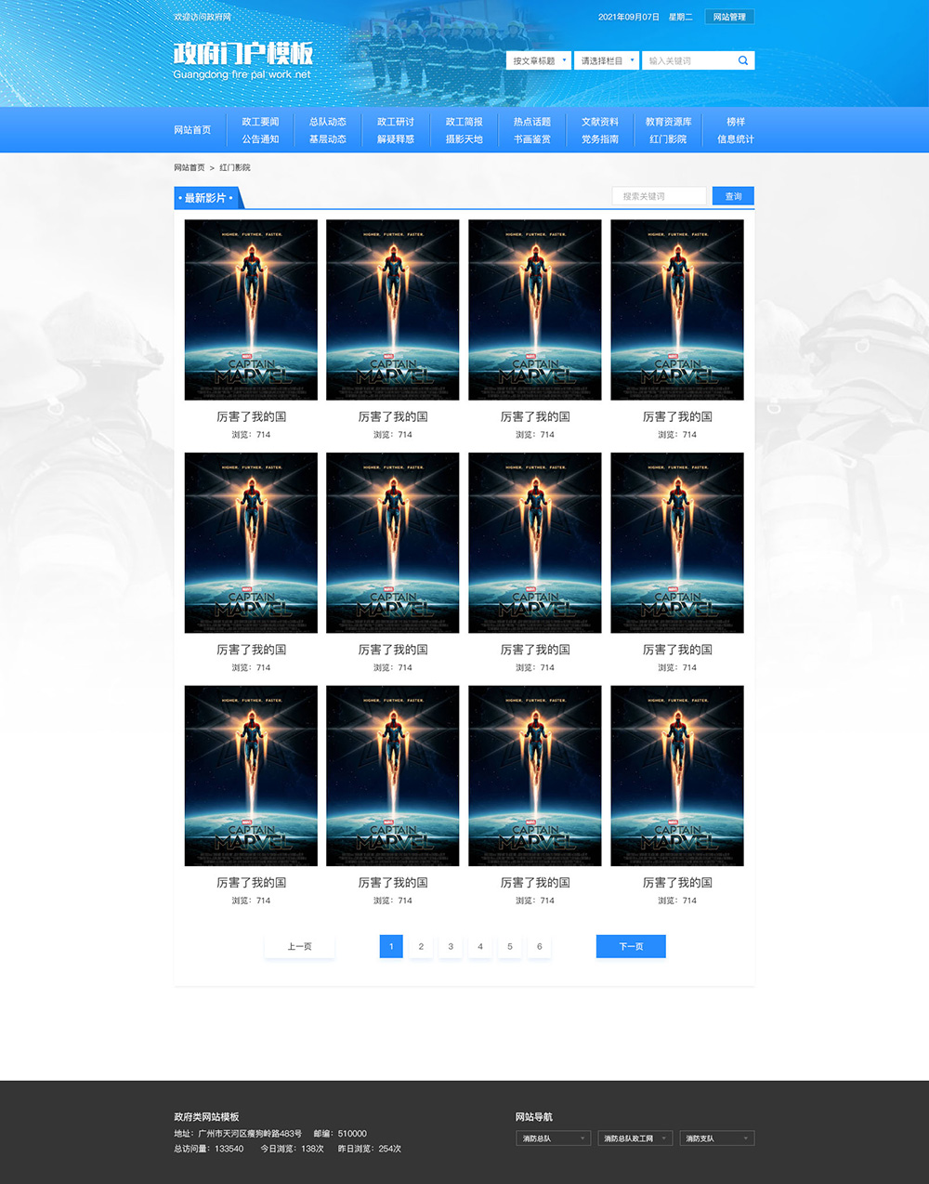Expand the footer 消防总队政工网 dropdown

635,1138
